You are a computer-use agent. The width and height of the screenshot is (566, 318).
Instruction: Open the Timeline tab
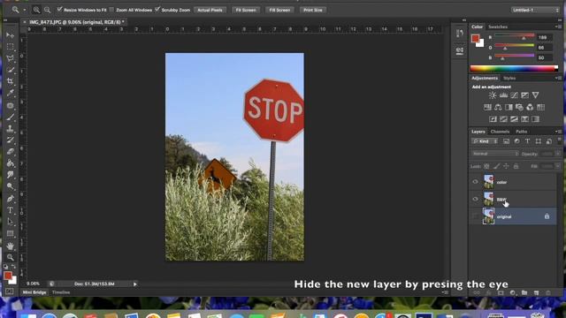(61, 292)
